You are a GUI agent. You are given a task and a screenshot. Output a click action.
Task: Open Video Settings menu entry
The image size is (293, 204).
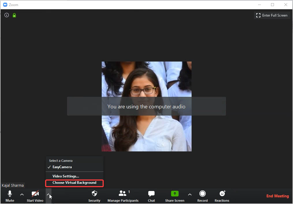pos(66,176)
